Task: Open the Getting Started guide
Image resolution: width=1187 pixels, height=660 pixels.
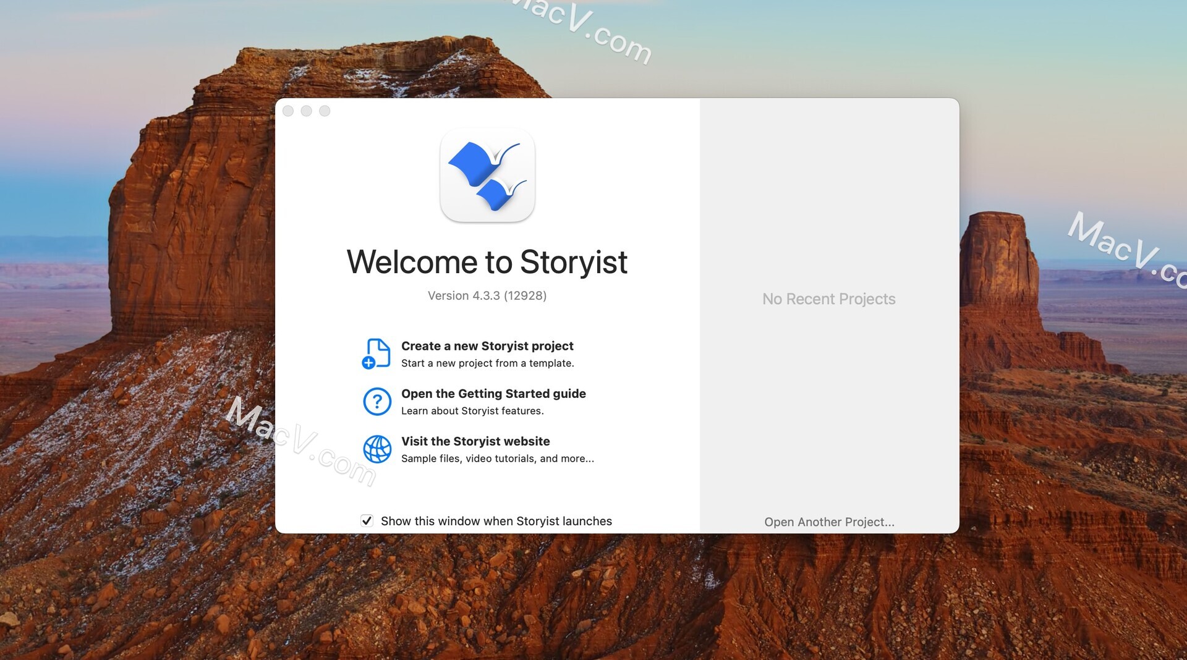Action: coord(493,394)
